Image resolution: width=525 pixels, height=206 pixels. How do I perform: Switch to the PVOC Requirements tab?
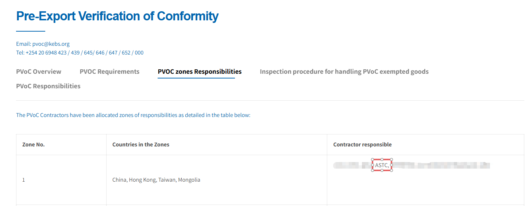pos(109,72)
